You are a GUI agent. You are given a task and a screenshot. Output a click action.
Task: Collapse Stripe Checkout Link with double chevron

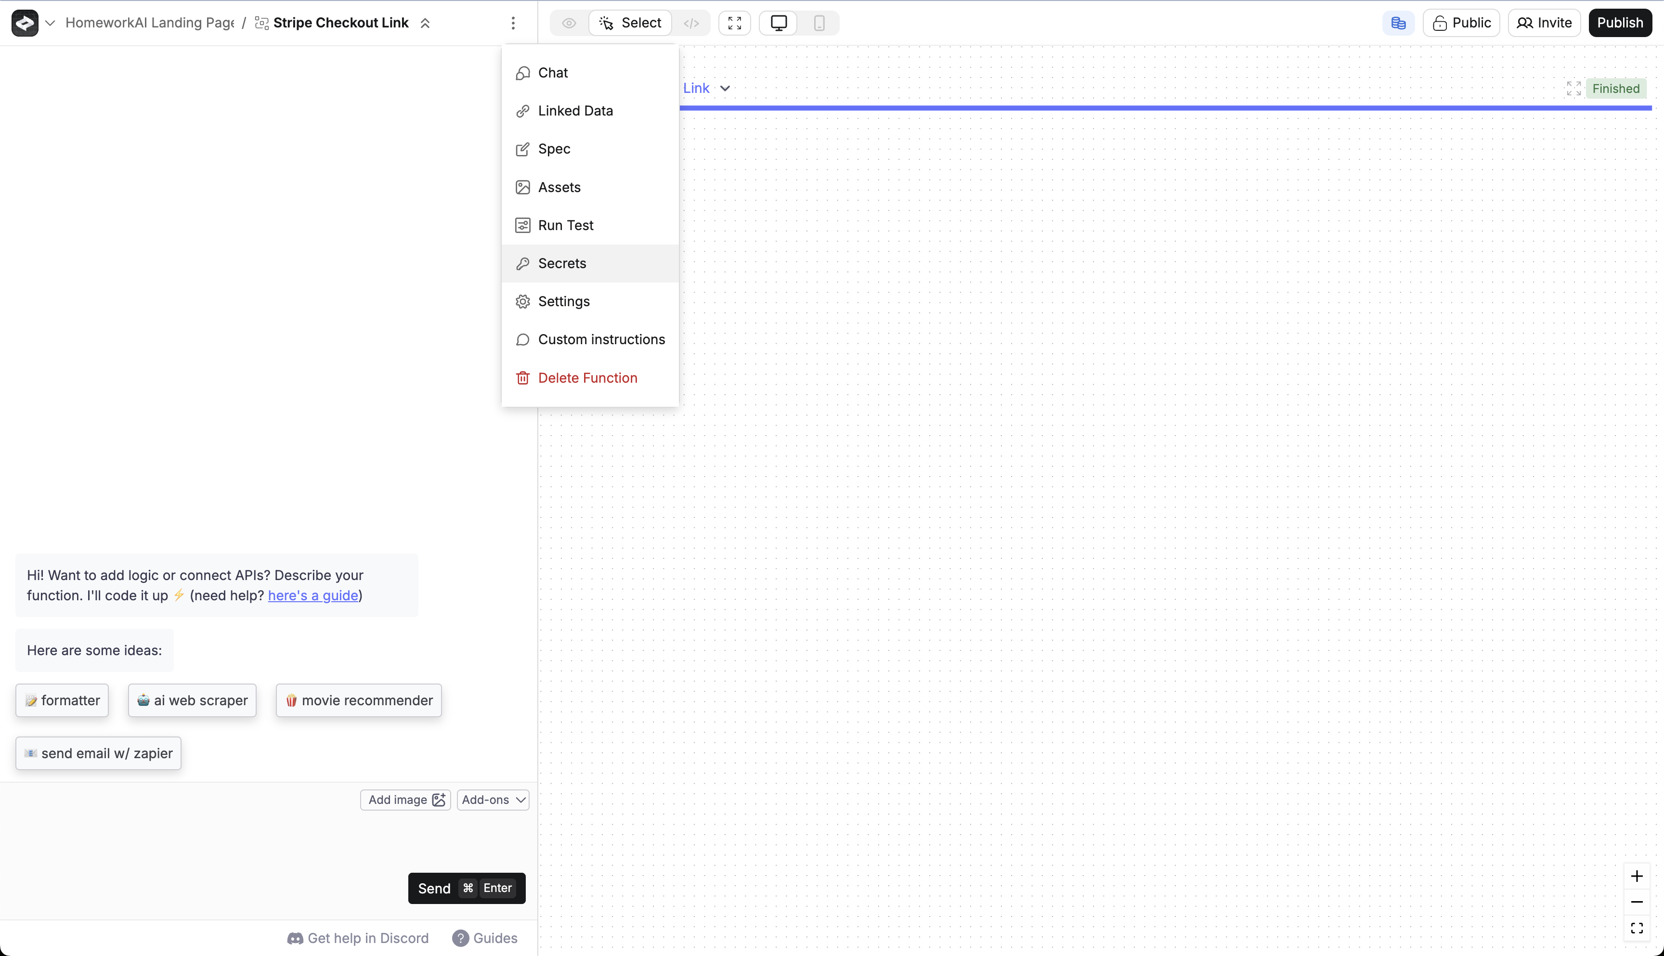tap(425, 23)
